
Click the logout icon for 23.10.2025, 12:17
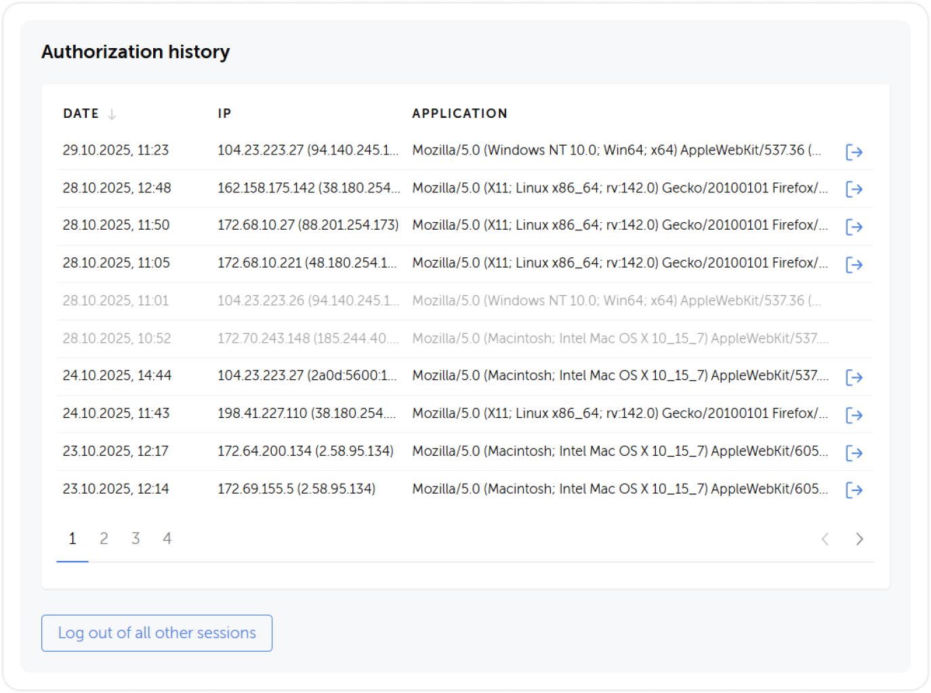pos(854,453)
